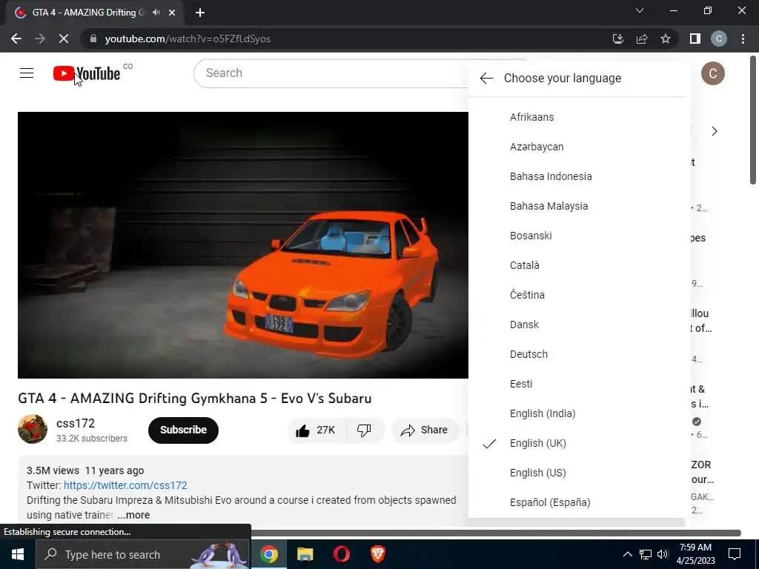The height and width of the screenshot is (569, 759).
Task: Go back from the Choose your language panel
Action: (486, 78)
